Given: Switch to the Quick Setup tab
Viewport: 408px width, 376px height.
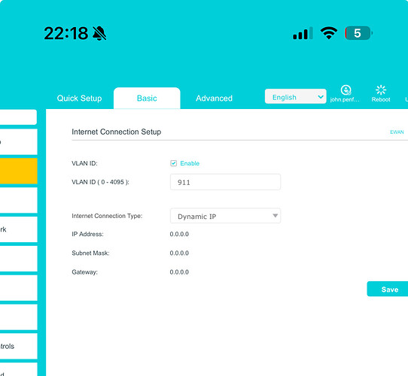Looking at the screenshot, I should (x=79, y=99).
